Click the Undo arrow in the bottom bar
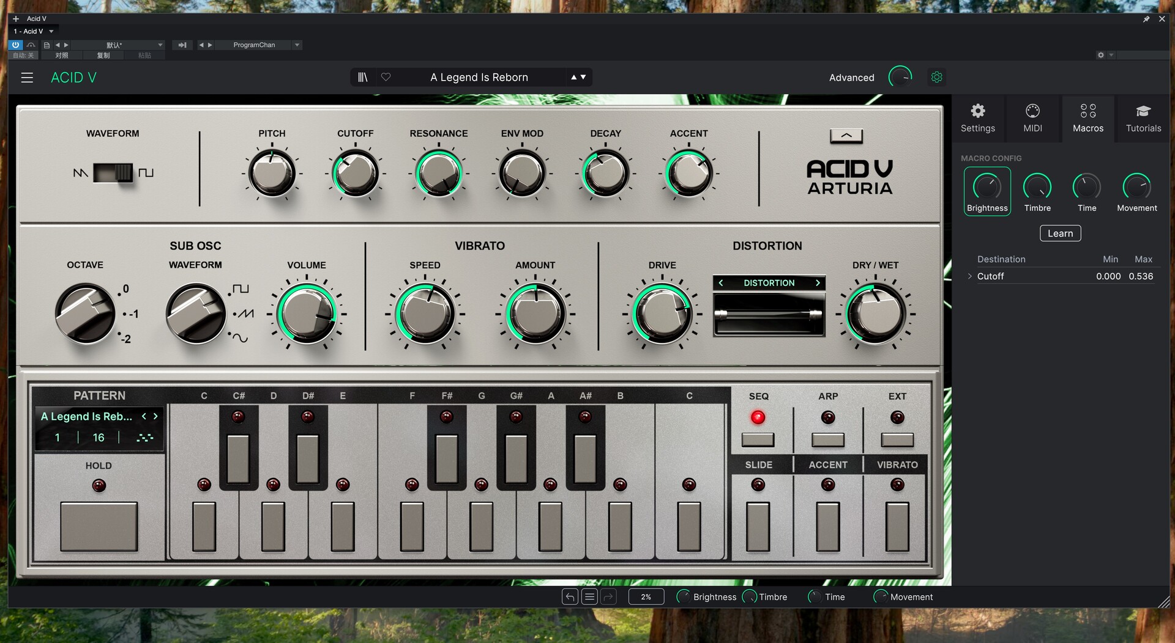Image resolution: width=1175 pixels, height=643 pixels. (570, 597)
